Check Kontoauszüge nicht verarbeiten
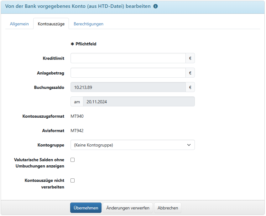 (73, 181)
